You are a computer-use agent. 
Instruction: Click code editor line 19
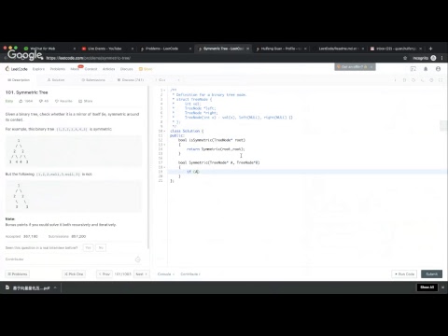coord(306,172)
